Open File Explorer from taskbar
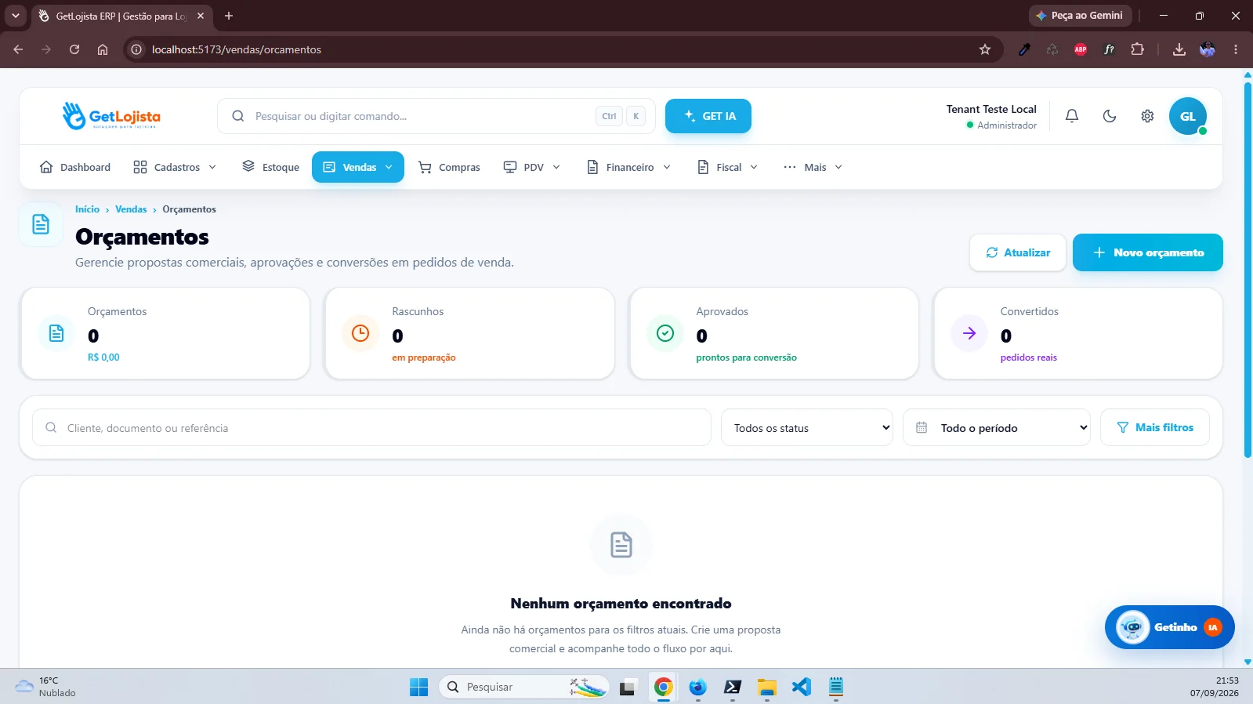This screenshot has width=1253, height=704. pyautogui.click(x=766, y=687)
